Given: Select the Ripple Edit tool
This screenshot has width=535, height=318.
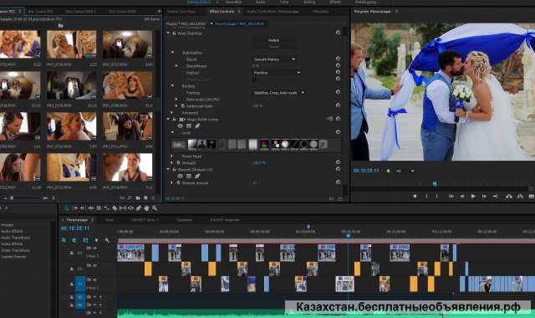Looking at the screenshot, I should click(x=83, y=208).
